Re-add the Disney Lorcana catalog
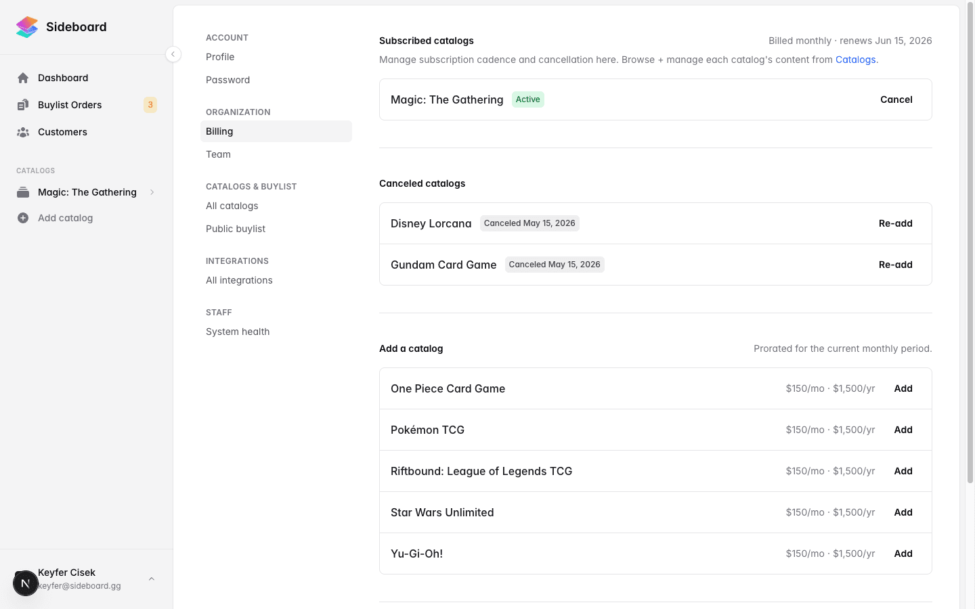Viewport: 975px width, 609px height. pyautogui.click(x=896, y=223)
